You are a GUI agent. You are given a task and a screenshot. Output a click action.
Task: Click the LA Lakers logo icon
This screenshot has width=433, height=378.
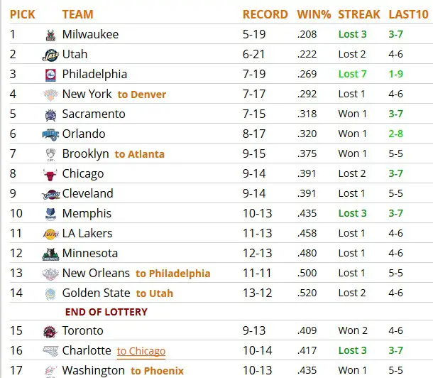(50, 234)
